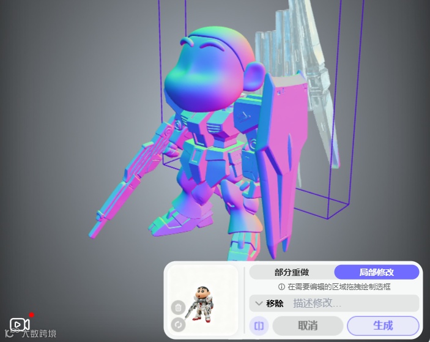430x342 pixels.
Task: Cancel with the 取消 button
Action: click(308, 325)
